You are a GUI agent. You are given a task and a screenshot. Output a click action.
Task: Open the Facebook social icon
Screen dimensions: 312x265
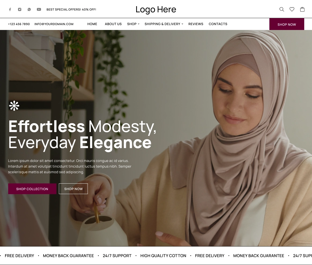pyautogui.click(x=10, y=9)
